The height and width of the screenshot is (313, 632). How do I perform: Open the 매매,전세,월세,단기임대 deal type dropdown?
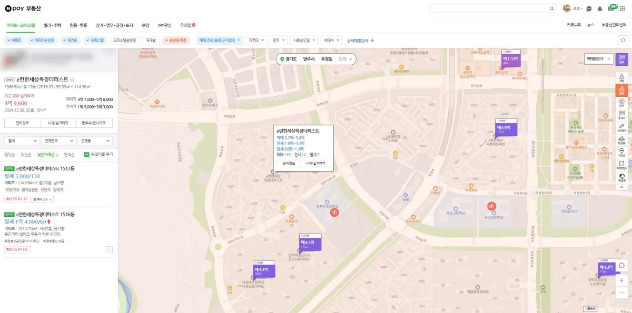pos(220,40)
